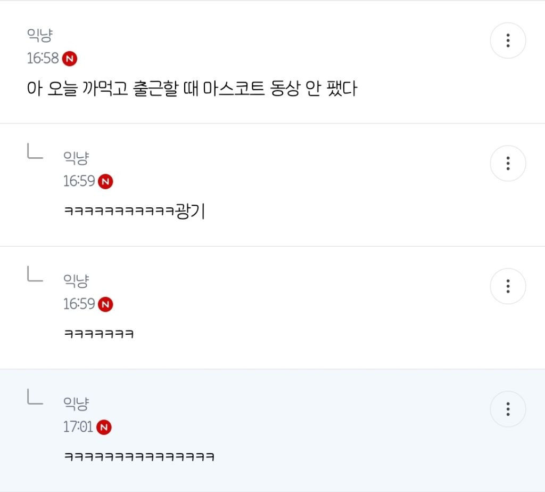
Task: Open three-dot menu on 16:58 comment
Action: [x=508, y=41]
